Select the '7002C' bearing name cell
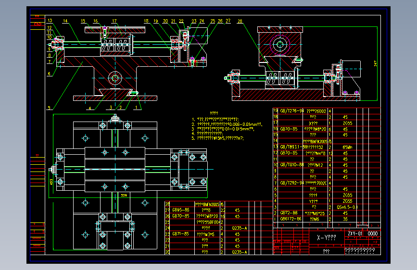The height and width of the screenshot is (270, 417). pyautogui.click(x=316, y=183)
